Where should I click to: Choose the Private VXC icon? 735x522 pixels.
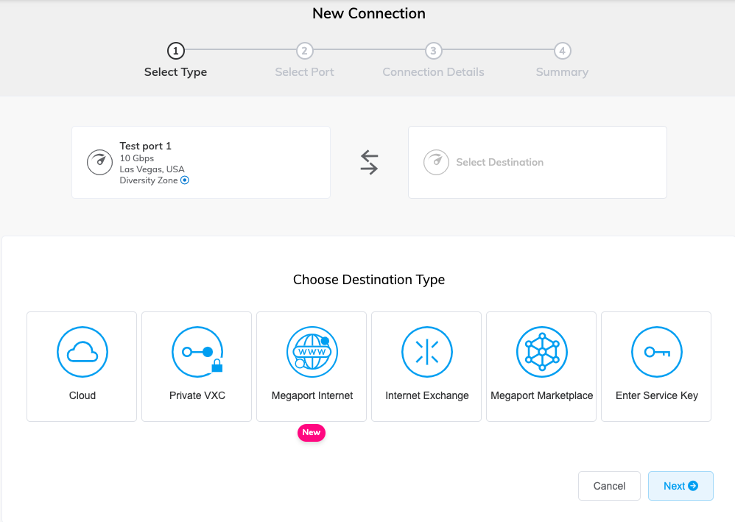pyautogui.click(x=197, y=352)
